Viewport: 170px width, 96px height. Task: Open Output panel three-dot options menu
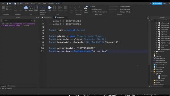38,21
